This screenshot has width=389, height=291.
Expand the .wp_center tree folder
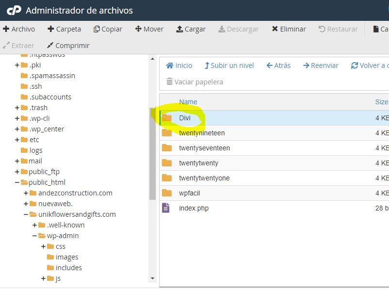(17, 129)
